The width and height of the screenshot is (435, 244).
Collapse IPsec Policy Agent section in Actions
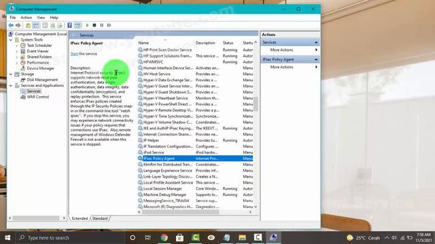click(316, 60)
